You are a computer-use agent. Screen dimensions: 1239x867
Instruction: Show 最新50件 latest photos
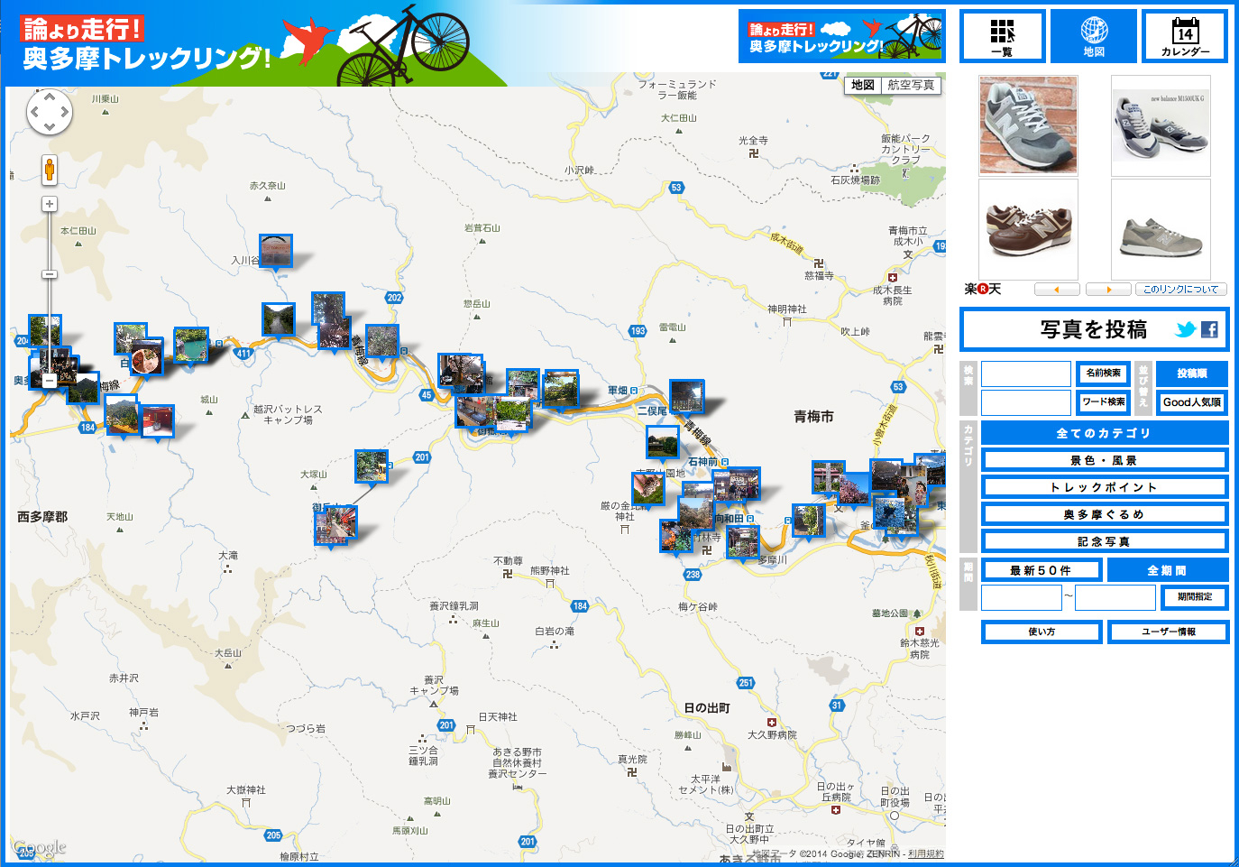1042,570
